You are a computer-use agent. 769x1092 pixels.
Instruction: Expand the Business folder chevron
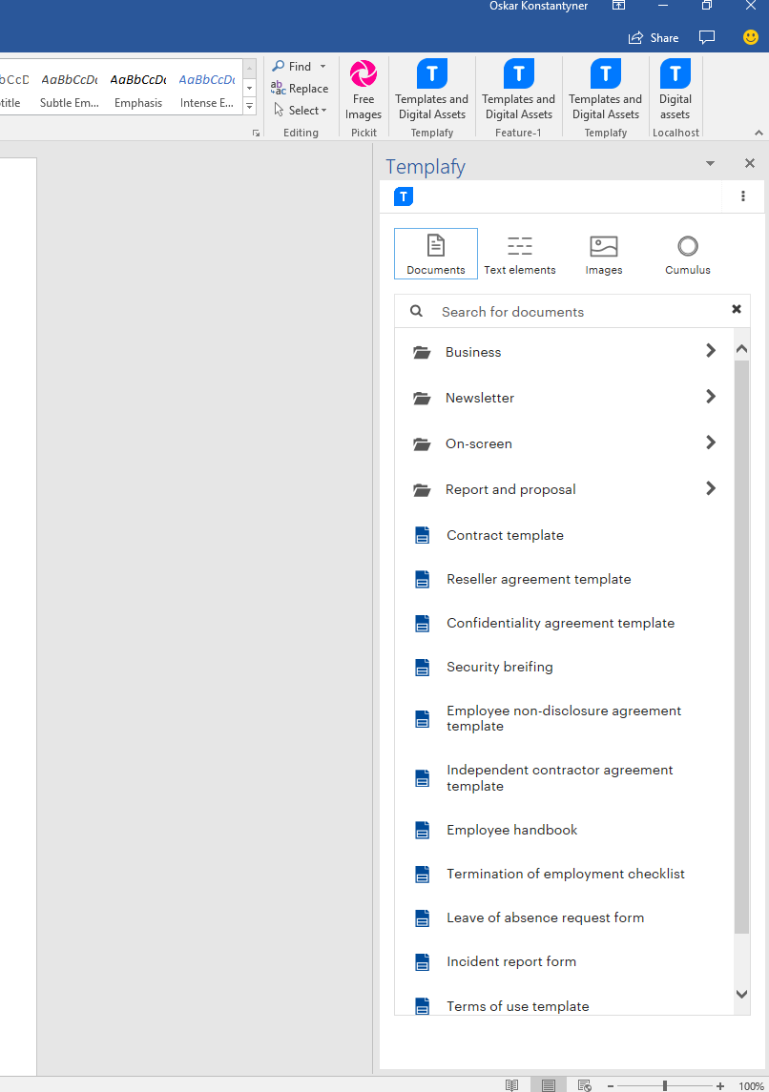pyautogui.click(x=711, y=350)
